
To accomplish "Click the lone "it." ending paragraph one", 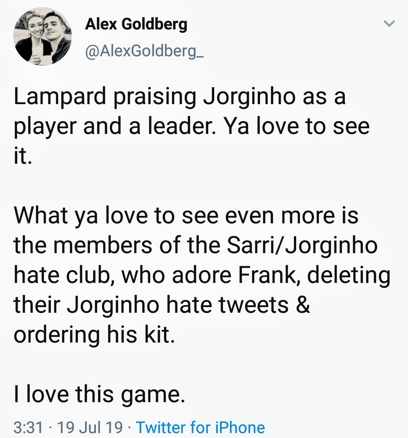I will coord(23,156).
